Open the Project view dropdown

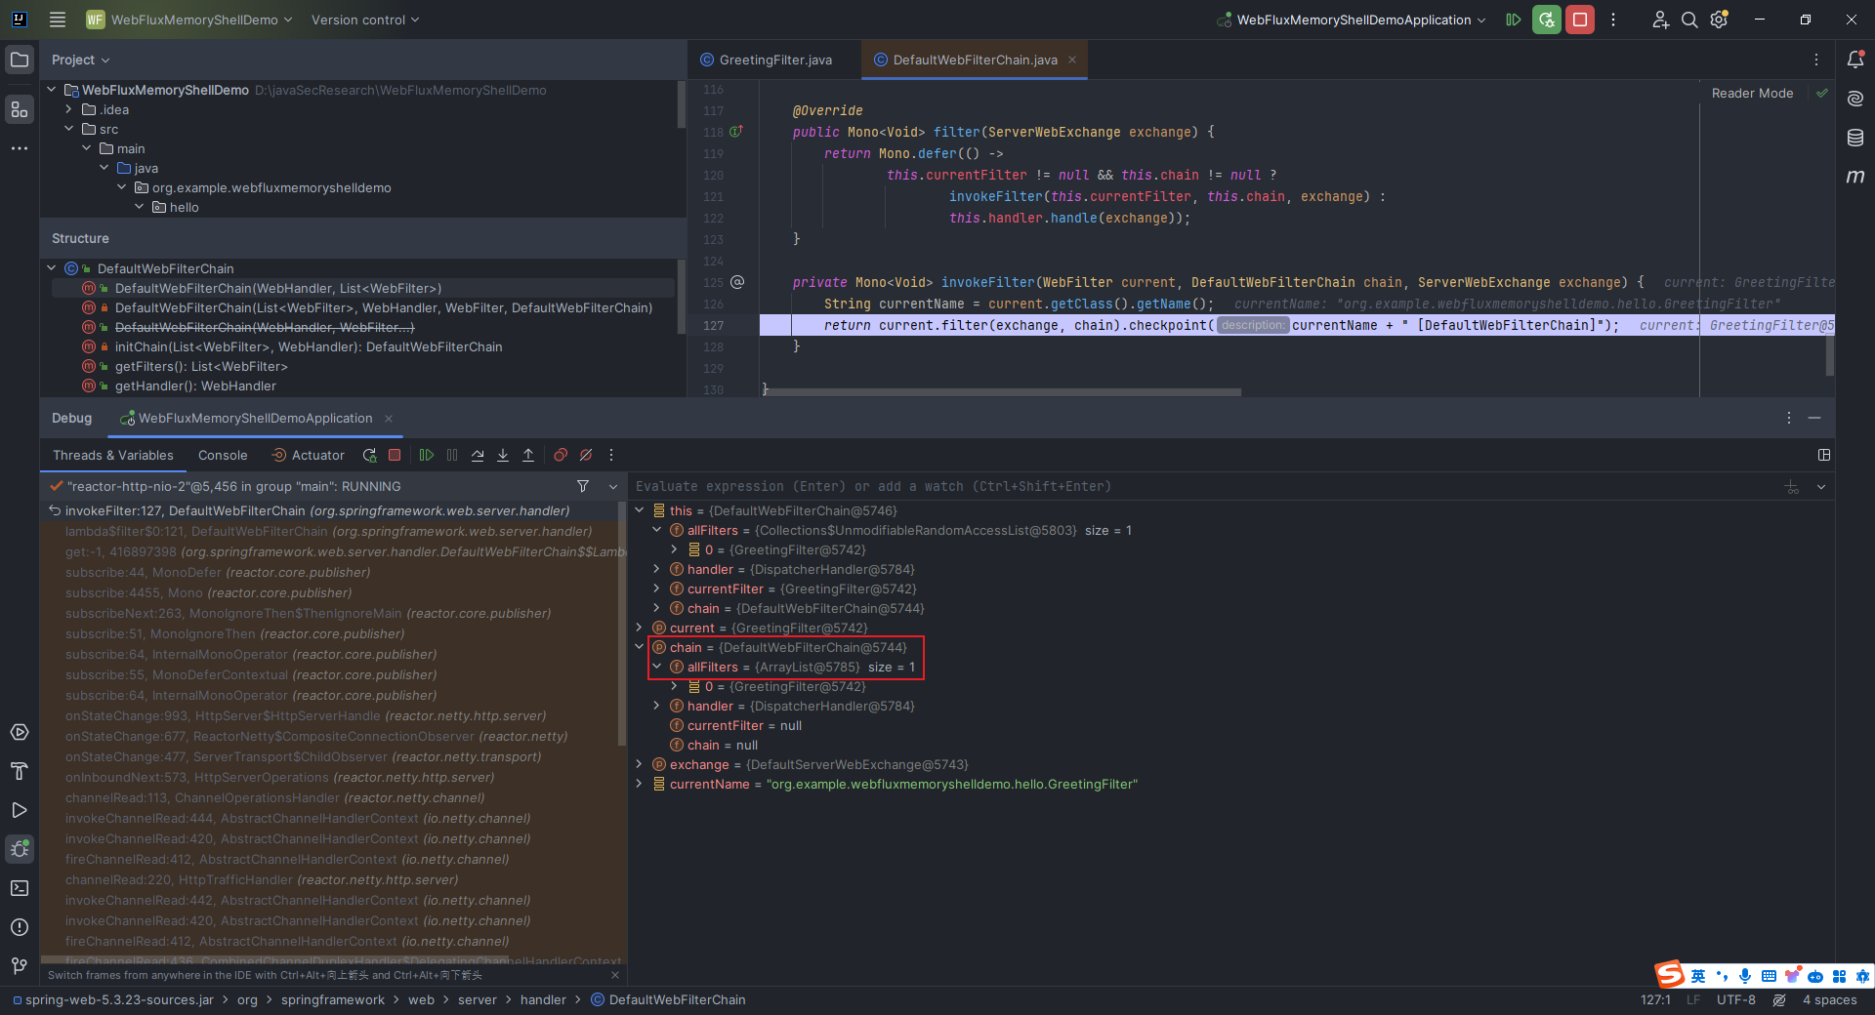click(80, 60)
